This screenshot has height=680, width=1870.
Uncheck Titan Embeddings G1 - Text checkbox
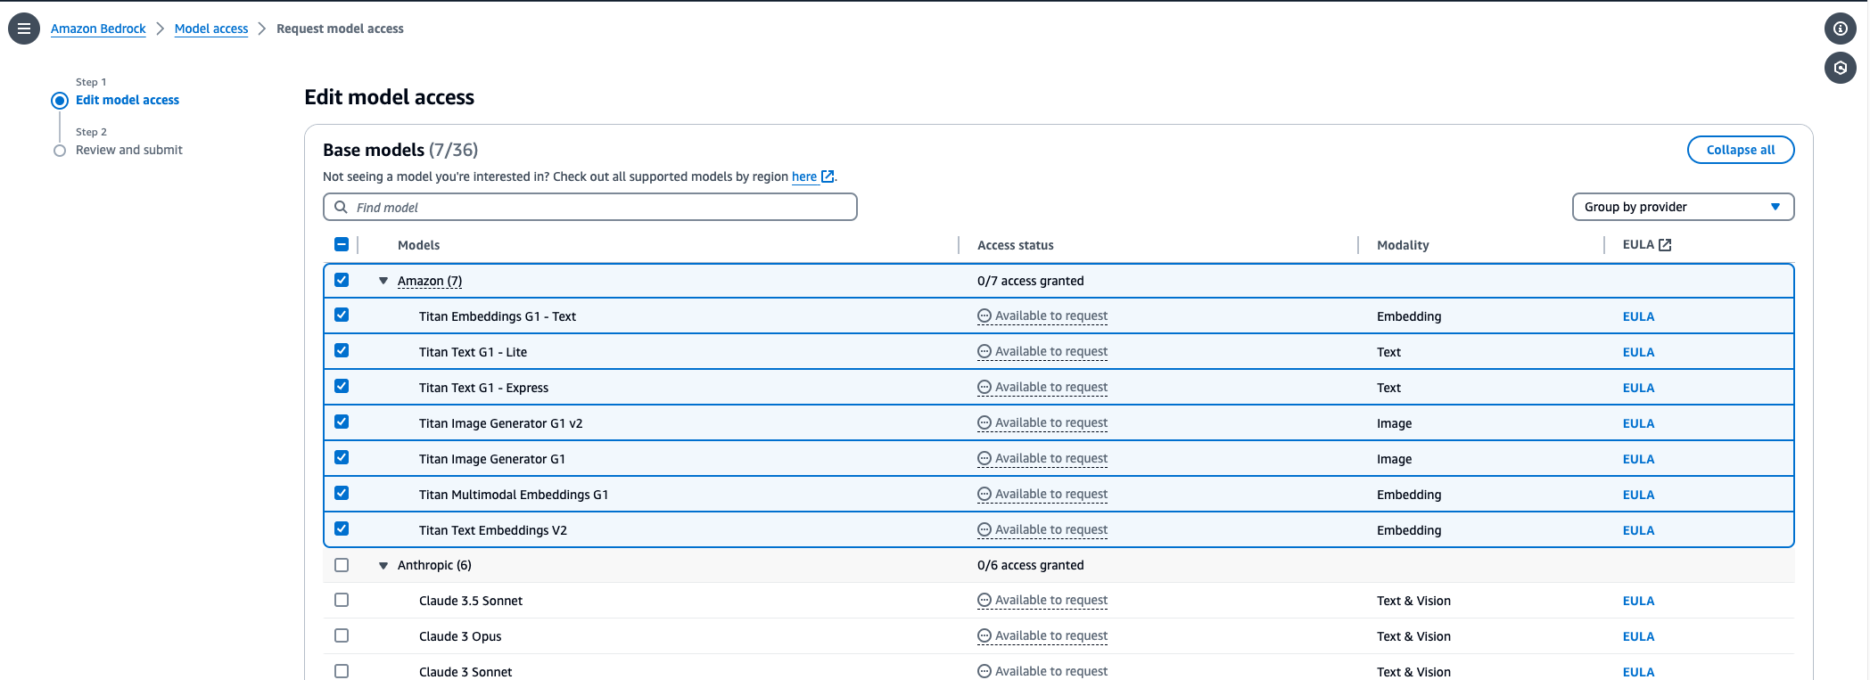[x=342, y=315]
